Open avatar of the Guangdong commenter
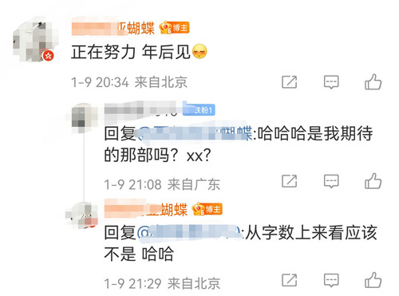 82,118
